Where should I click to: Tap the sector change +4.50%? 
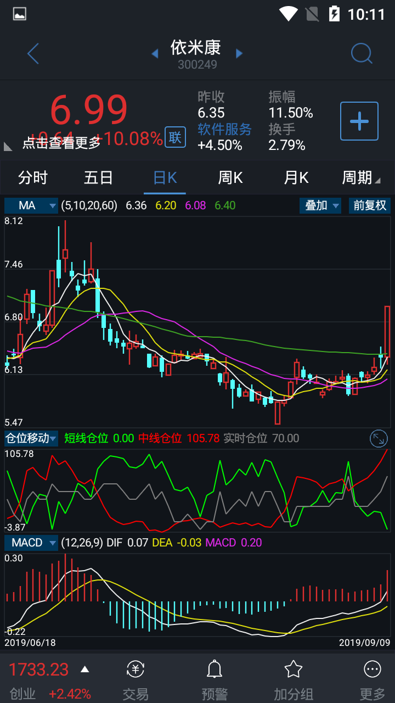coord(220,145)
